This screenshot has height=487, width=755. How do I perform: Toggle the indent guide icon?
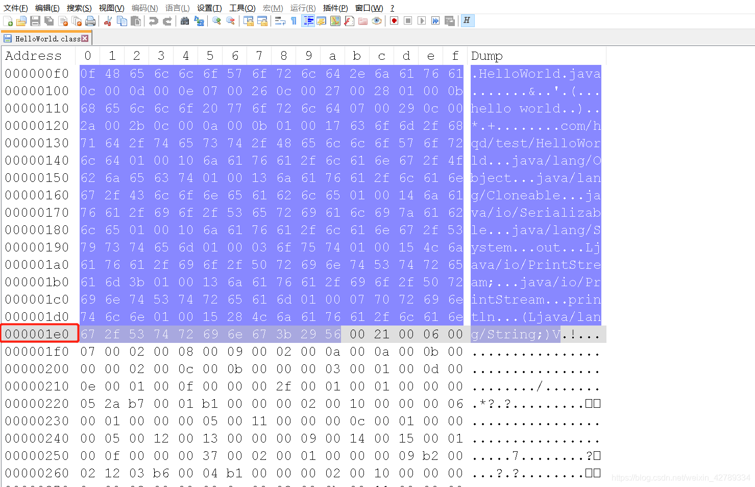[x=308, y=21]
